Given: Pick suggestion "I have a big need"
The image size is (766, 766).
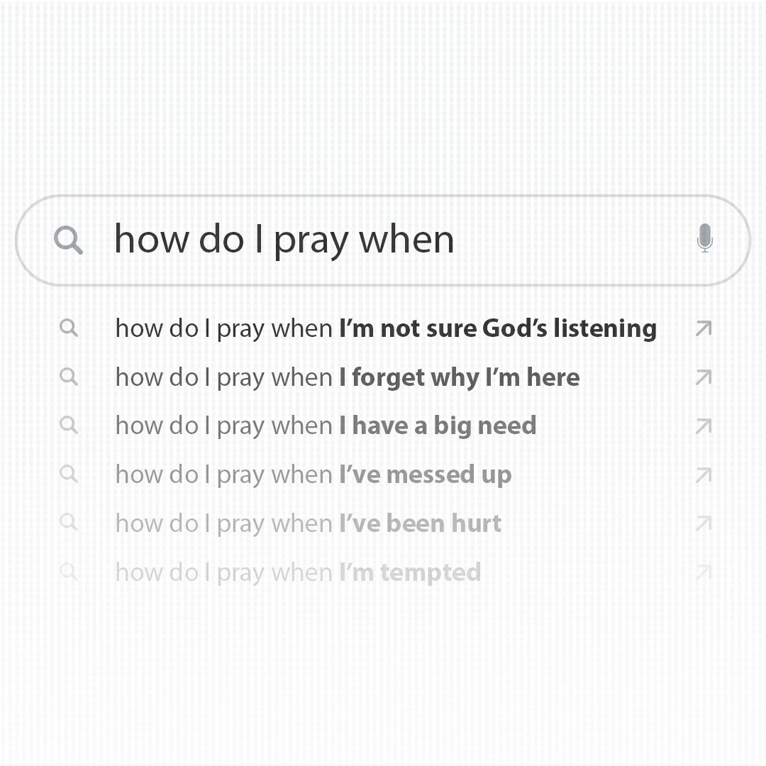Looking at the screenshot, I should point(326,426).
